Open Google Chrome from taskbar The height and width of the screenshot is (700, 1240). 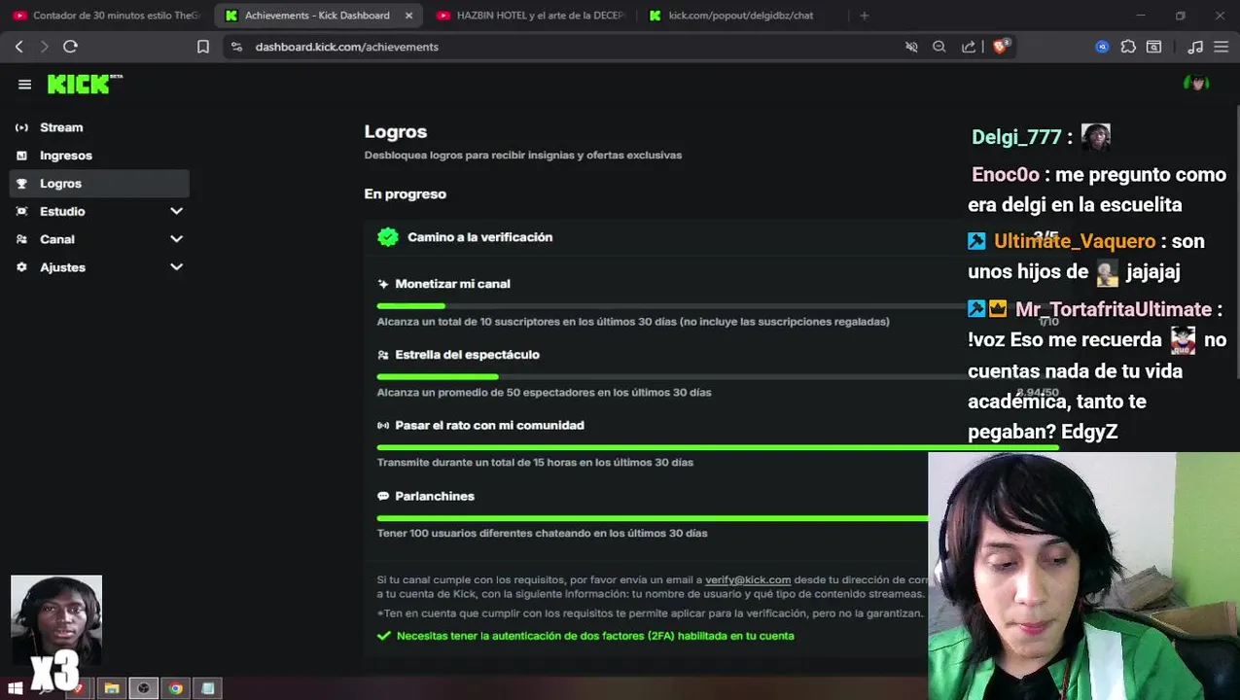point(175,688)
